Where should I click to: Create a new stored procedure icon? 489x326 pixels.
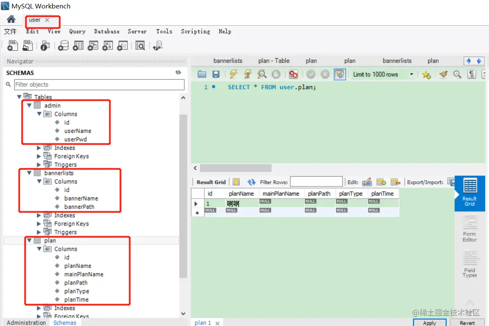[108, 46]
